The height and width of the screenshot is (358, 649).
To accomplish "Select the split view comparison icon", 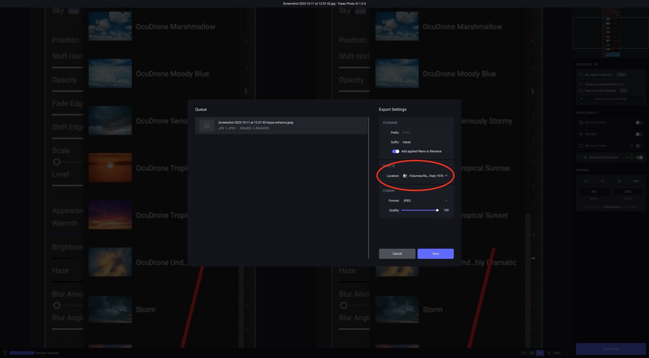I will (532, 353).
